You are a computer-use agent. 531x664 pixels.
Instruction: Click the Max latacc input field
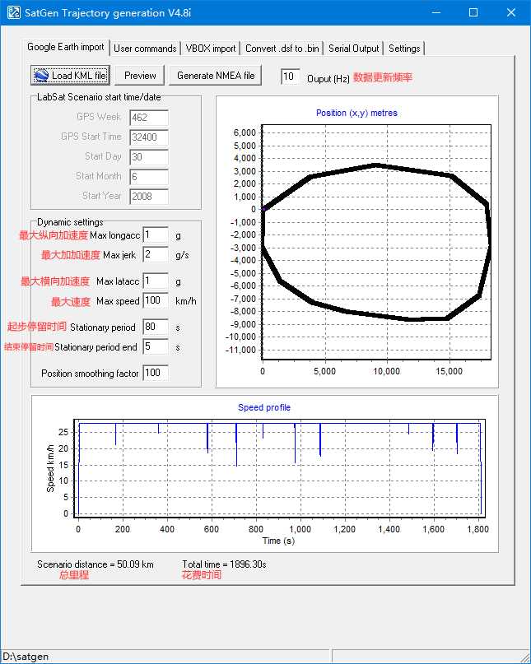click(156, 281)
